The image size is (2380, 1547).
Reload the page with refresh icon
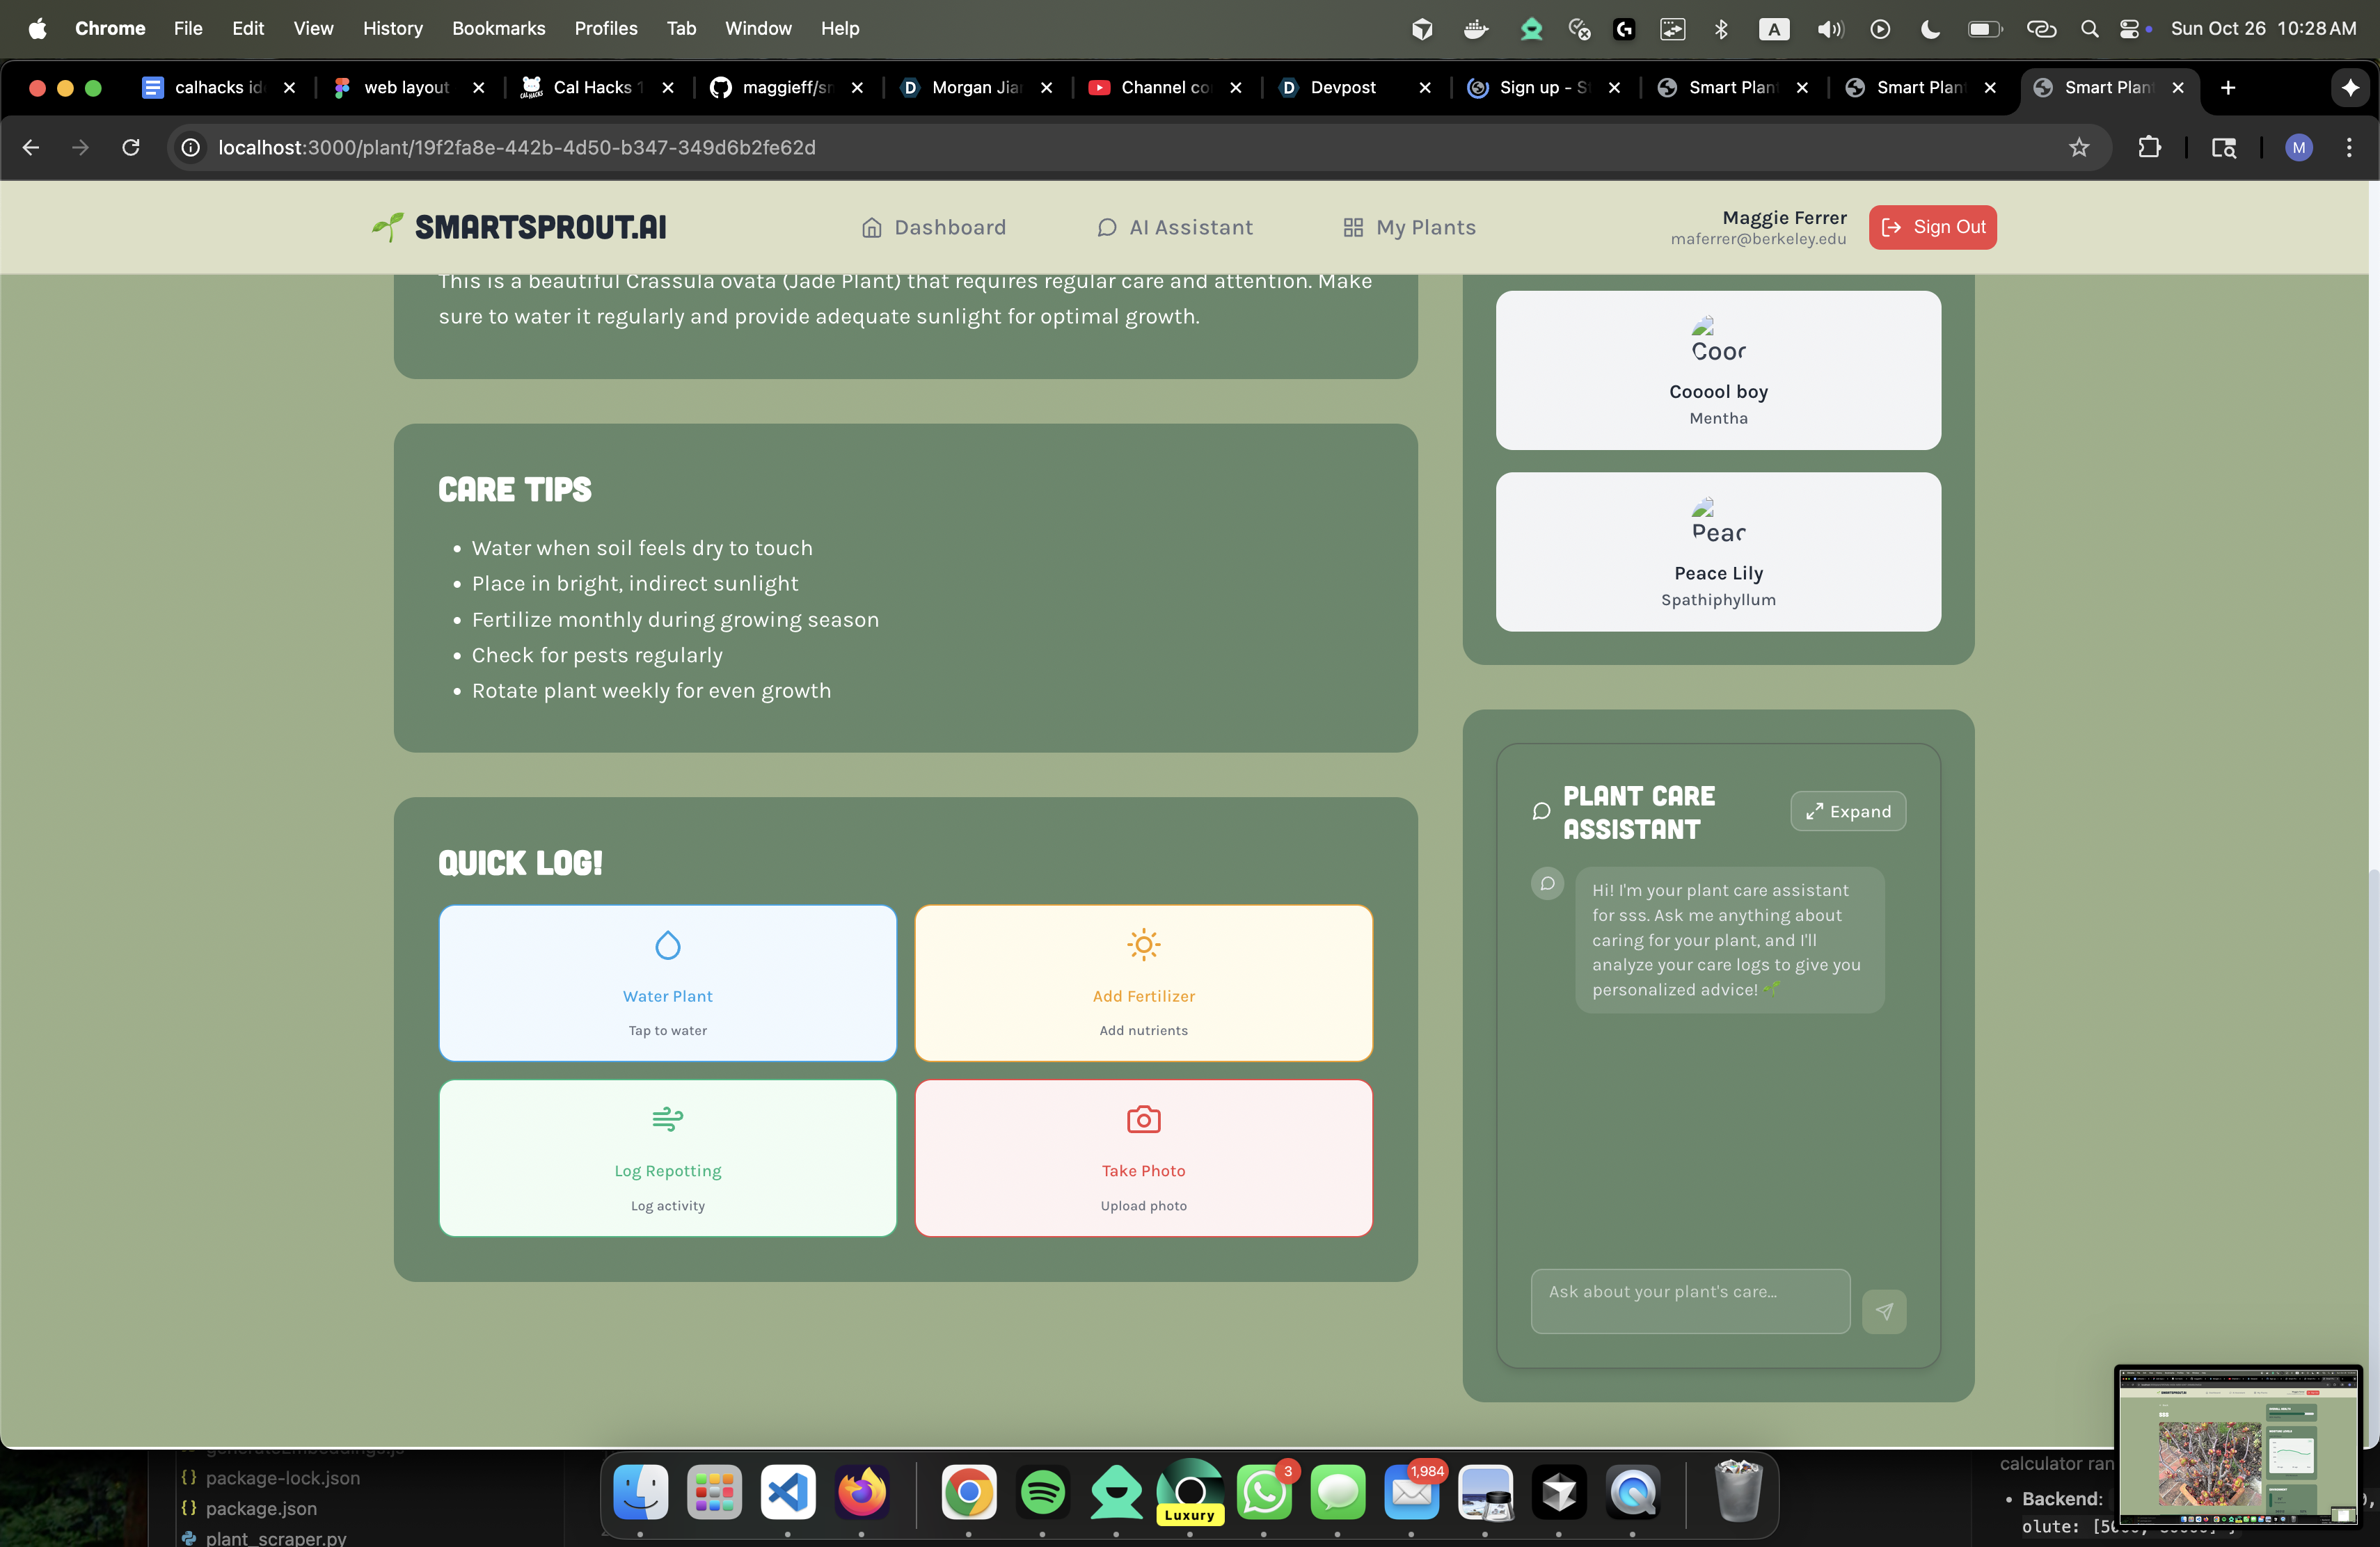[x=131, y=148]
